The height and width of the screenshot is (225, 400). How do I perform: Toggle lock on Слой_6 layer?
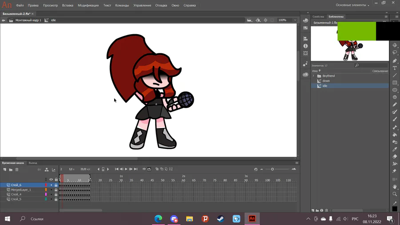pos(56,185)
